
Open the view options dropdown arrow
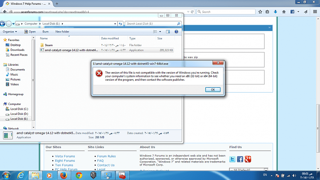160,32
